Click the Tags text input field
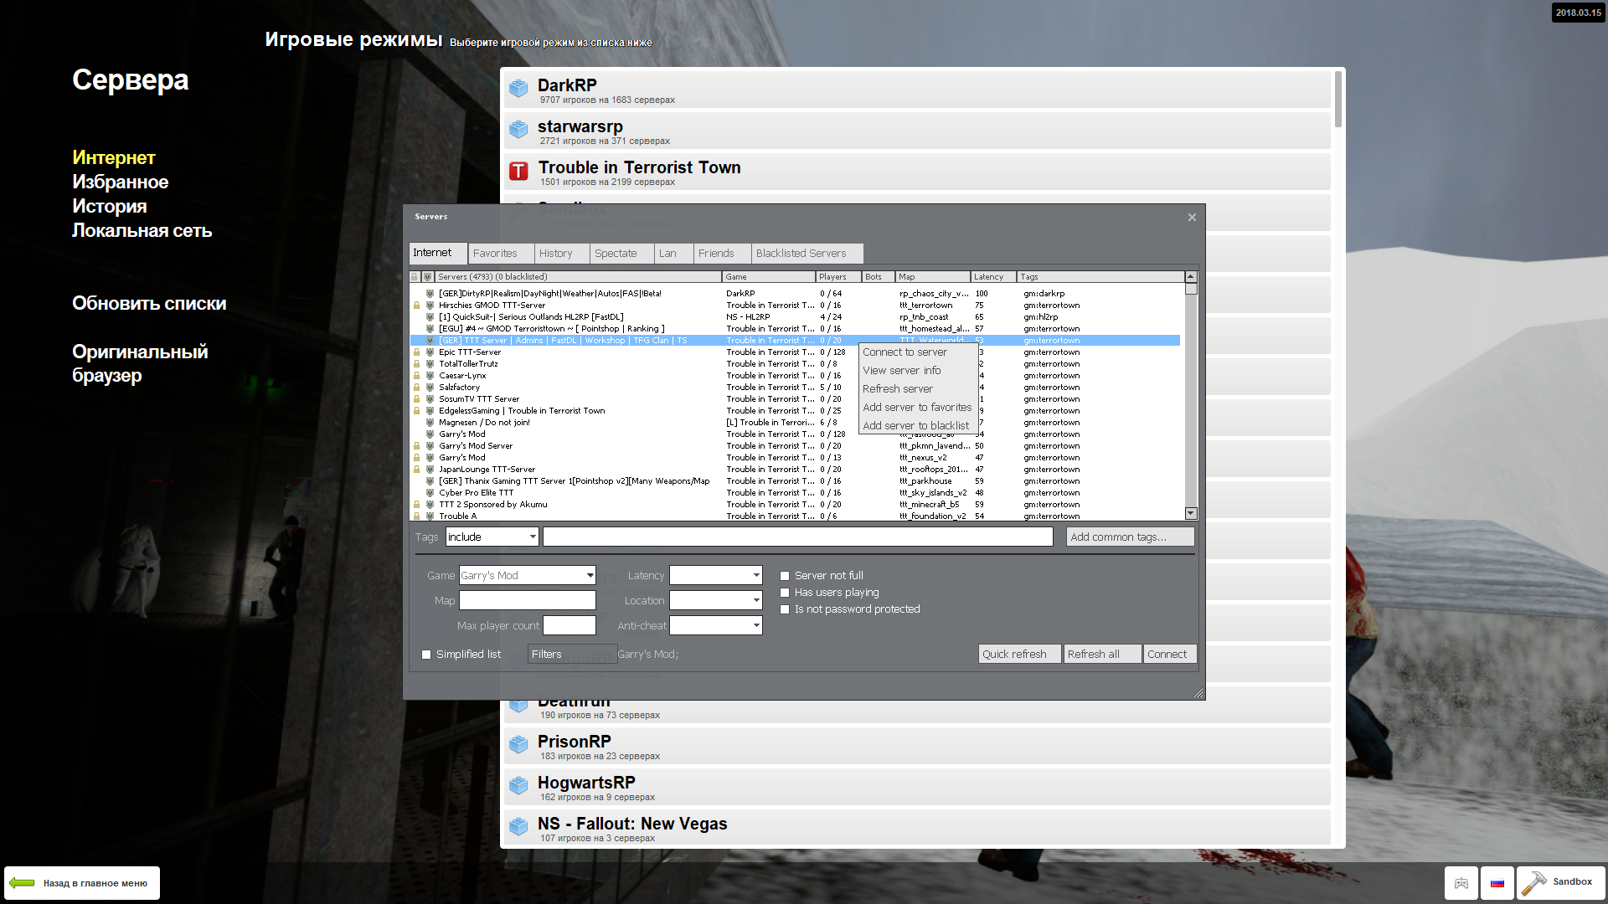Screen dimensions: 1608x904 coord(797,537)
